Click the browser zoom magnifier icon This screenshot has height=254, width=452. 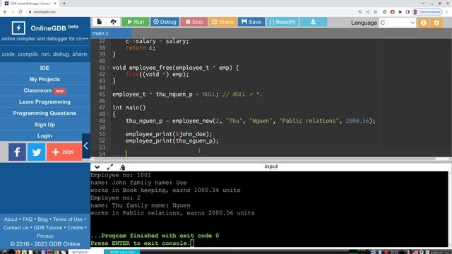[360, 12]
